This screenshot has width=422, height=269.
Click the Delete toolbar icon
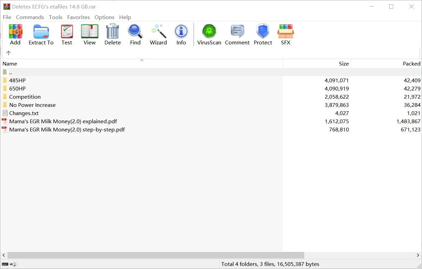(x=113, y=34)
